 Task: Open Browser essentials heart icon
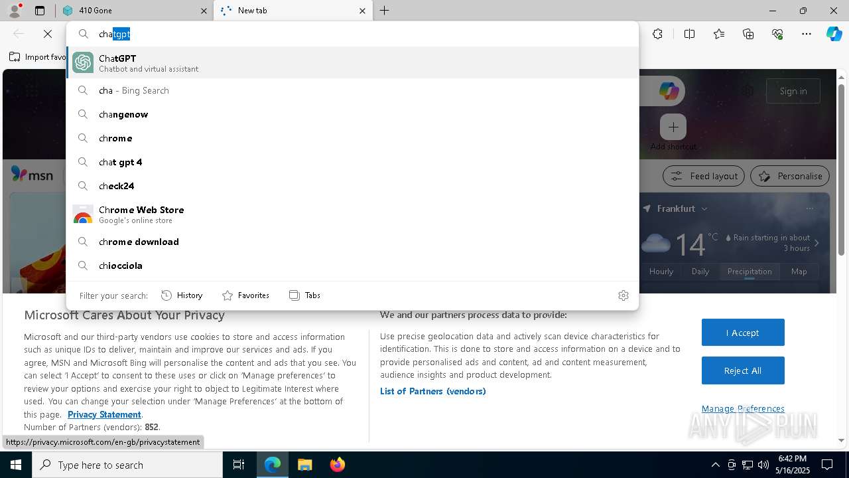(777, 34)
